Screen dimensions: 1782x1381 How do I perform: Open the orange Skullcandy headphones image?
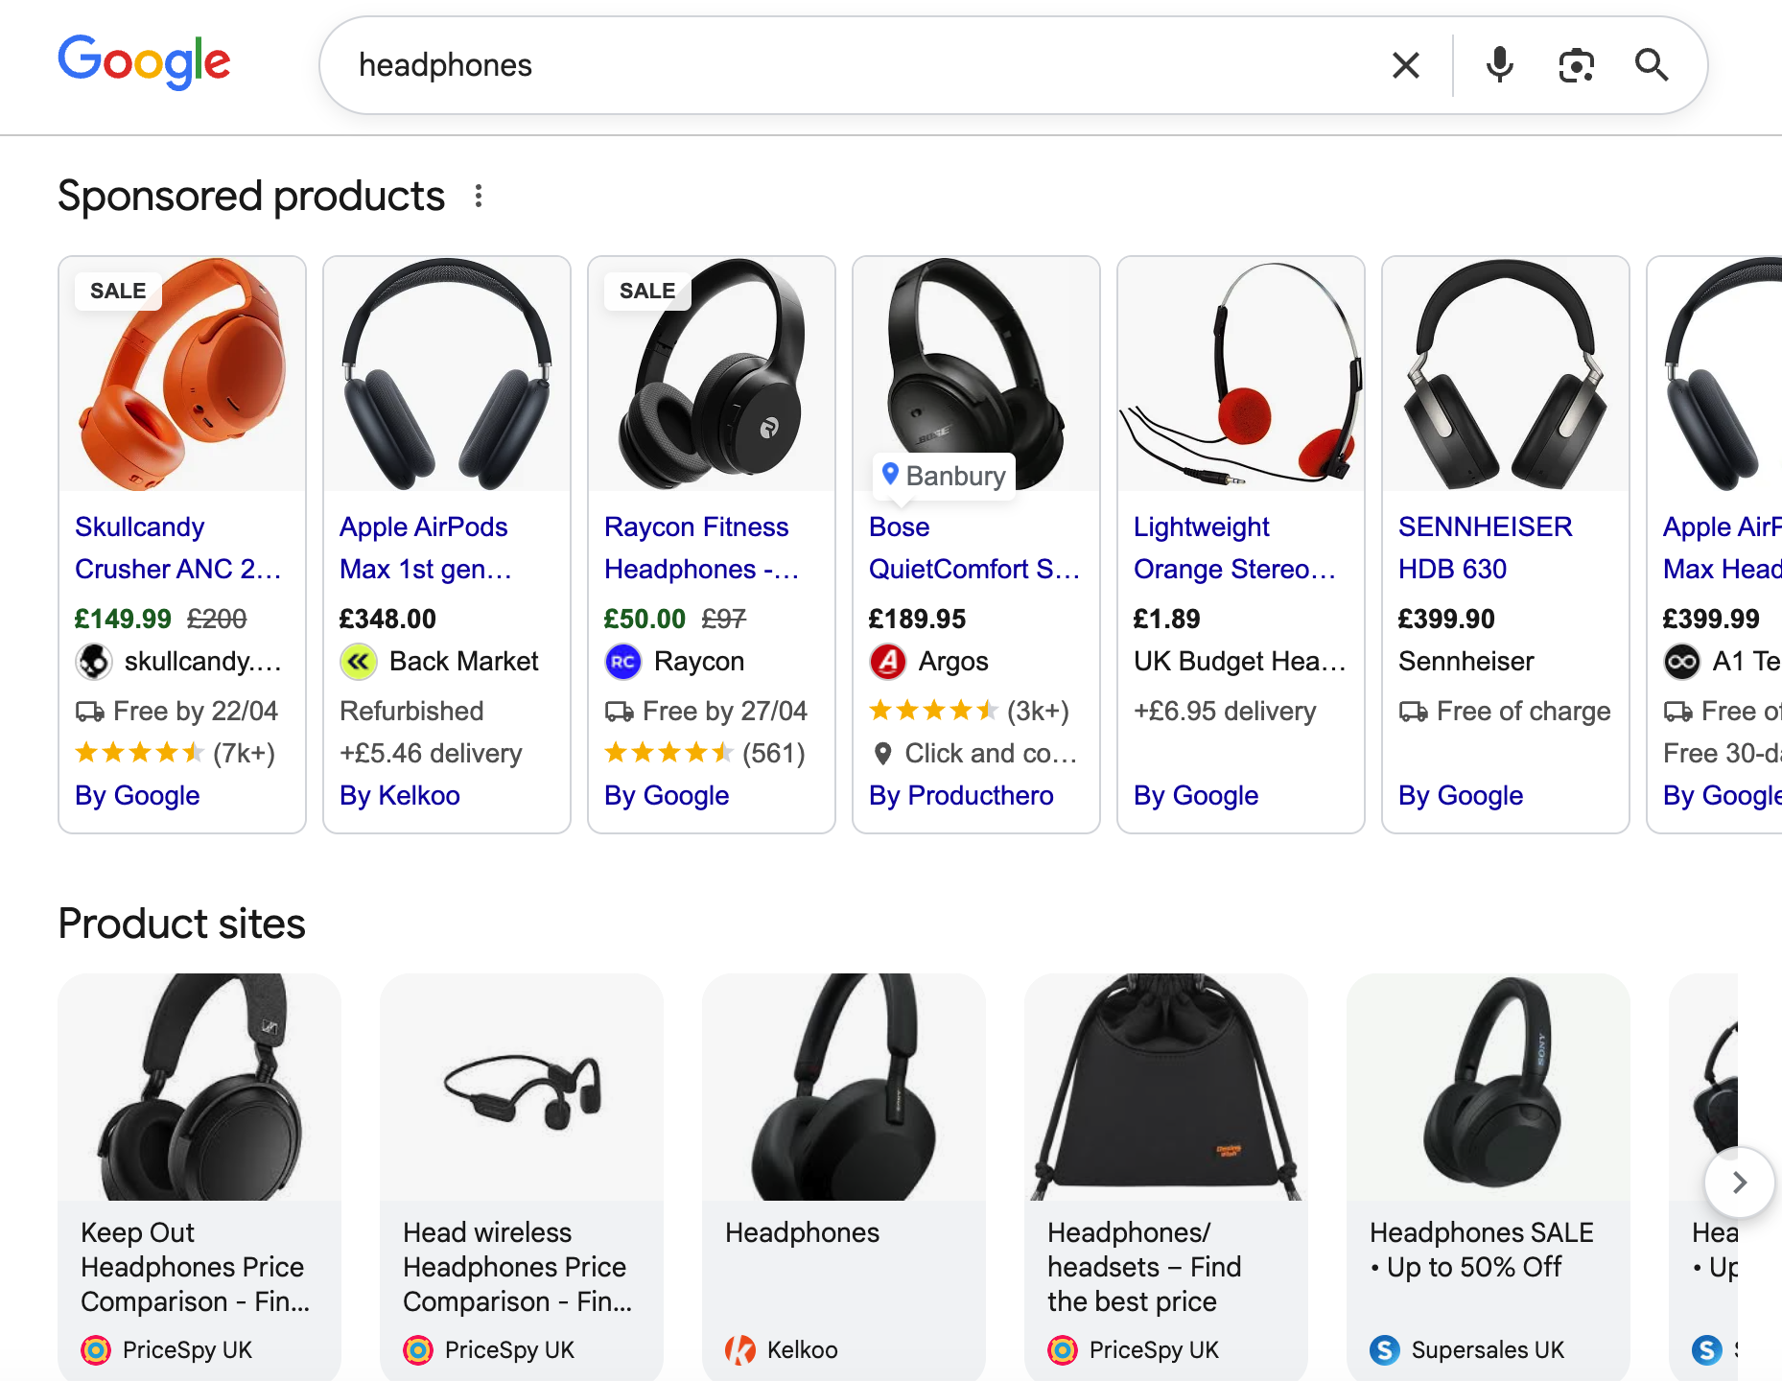tap(182, 374)
